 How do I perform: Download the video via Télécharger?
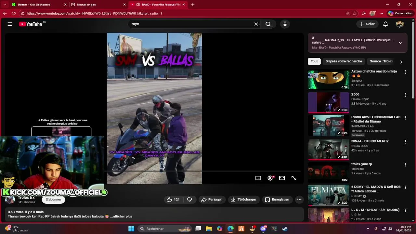tap(244, 200)
